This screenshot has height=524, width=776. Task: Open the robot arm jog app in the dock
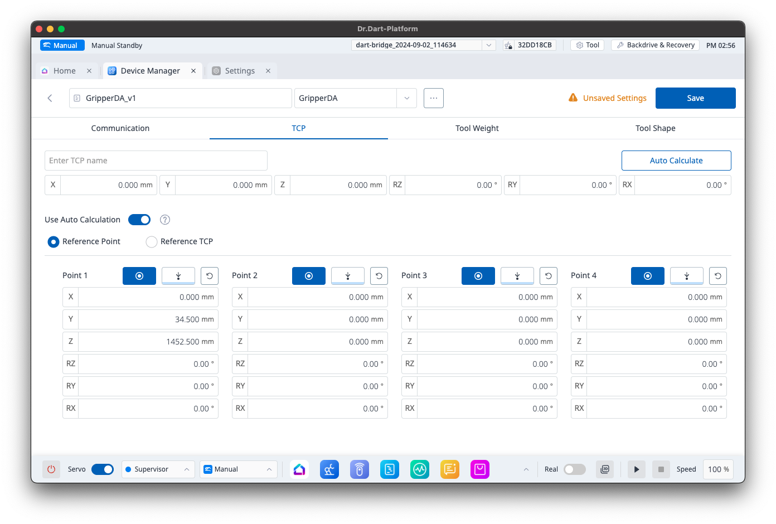tap(329, 469)
